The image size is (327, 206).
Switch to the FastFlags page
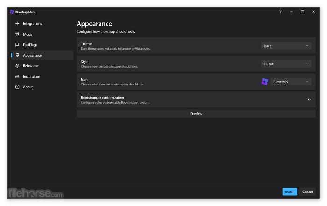(x=30, y=45)
